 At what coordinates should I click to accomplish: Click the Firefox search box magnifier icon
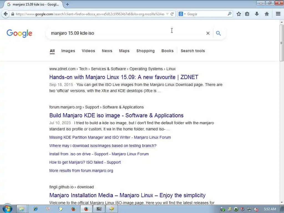pyautogui.click(x=229, y=14)
